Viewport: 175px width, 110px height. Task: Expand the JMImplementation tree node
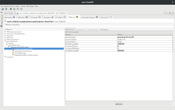5,32
